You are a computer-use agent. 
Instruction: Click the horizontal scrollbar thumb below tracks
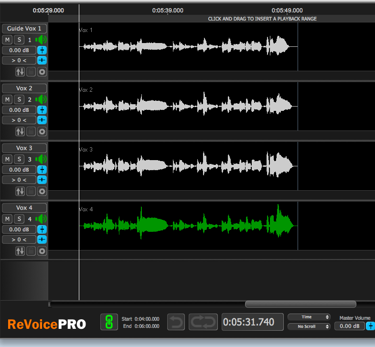point(300,304)
